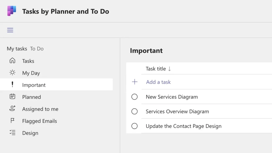Select the Planned list label in sidebar
272x153 pixels.
click(x=32, y=97)
